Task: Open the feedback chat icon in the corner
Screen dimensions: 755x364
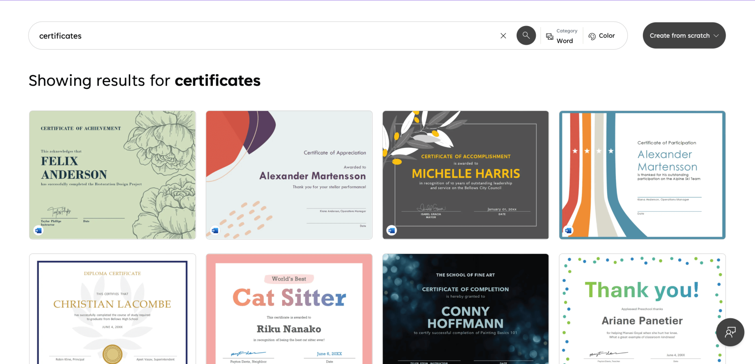Action: coord(730,332)
